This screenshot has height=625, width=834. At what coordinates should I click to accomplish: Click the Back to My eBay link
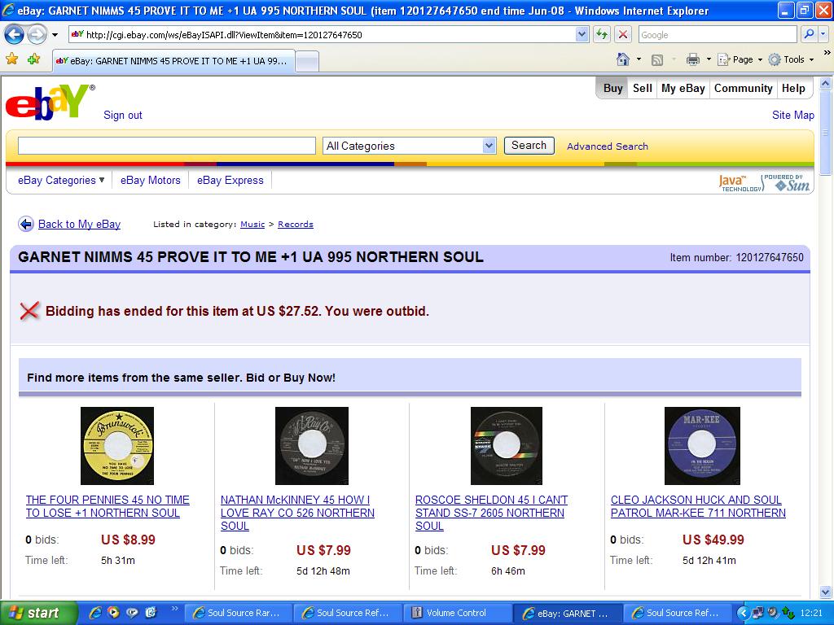click(79, 225)
